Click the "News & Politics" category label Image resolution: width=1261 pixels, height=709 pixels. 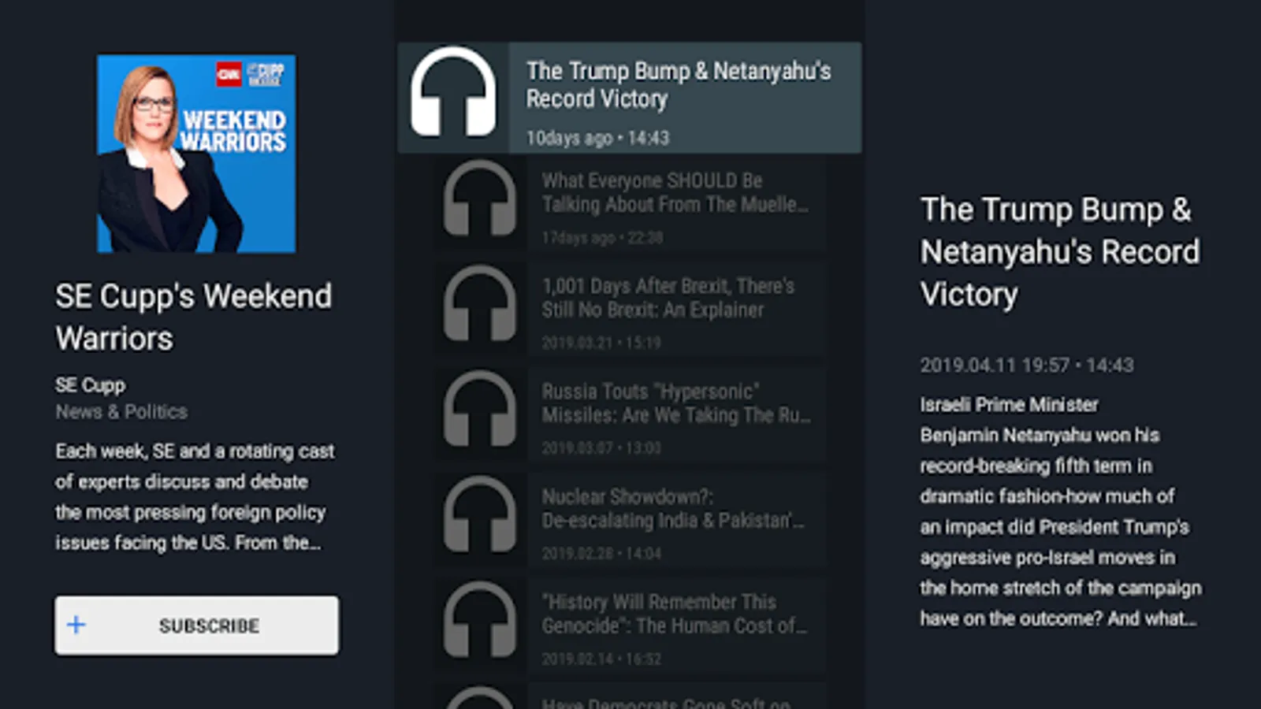121,411
